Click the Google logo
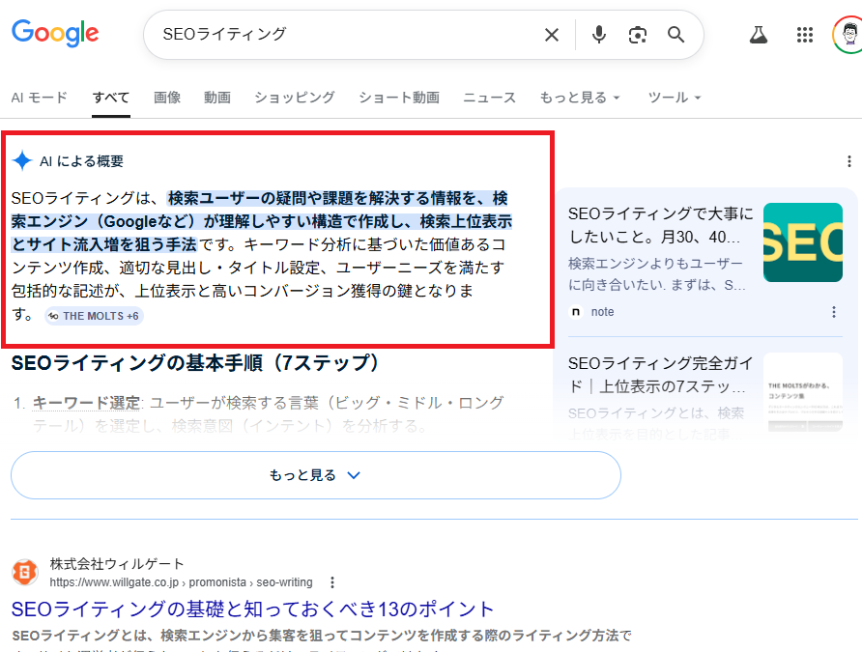 coord(55,34)
